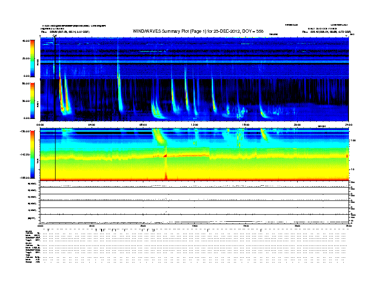Image resolution: width=376 pixels, height=290 pixels.
Task: Click the 12:00 label under the line plots
Action: click(x=195, y=226)
